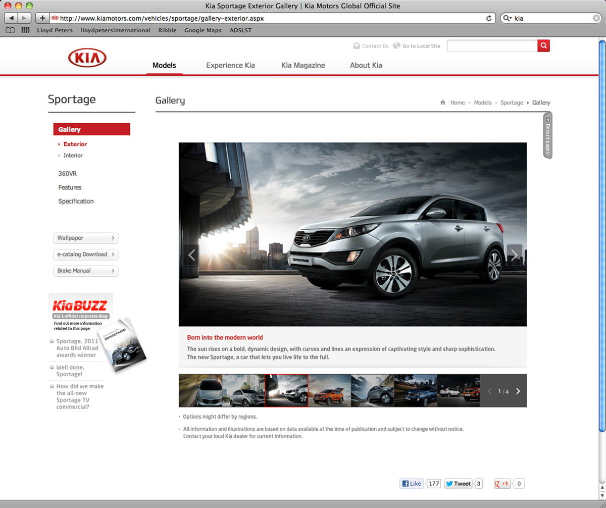Show next gallery image with right arrow
The width and height of the screenshot is (606, 508).
(514, 255)
